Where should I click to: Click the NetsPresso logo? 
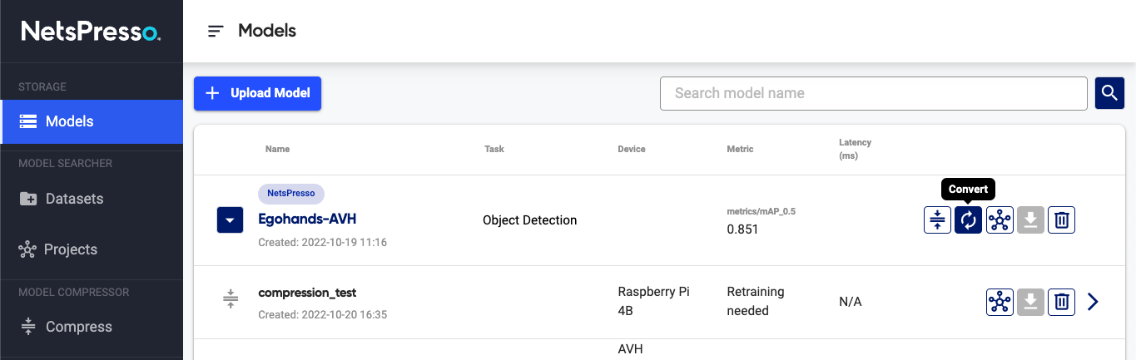91,32
